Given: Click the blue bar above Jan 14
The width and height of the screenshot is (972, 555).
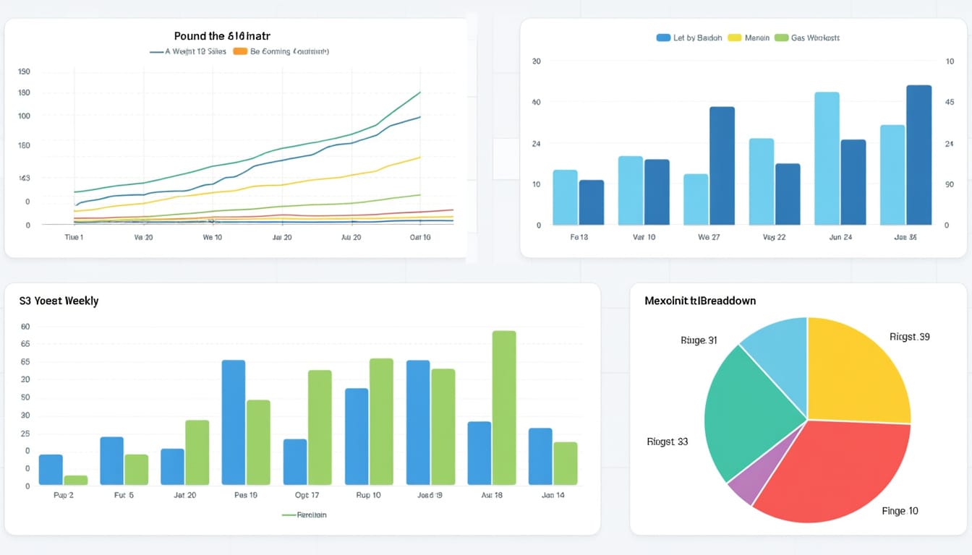Looking at the screenshot, I should 540,457.
